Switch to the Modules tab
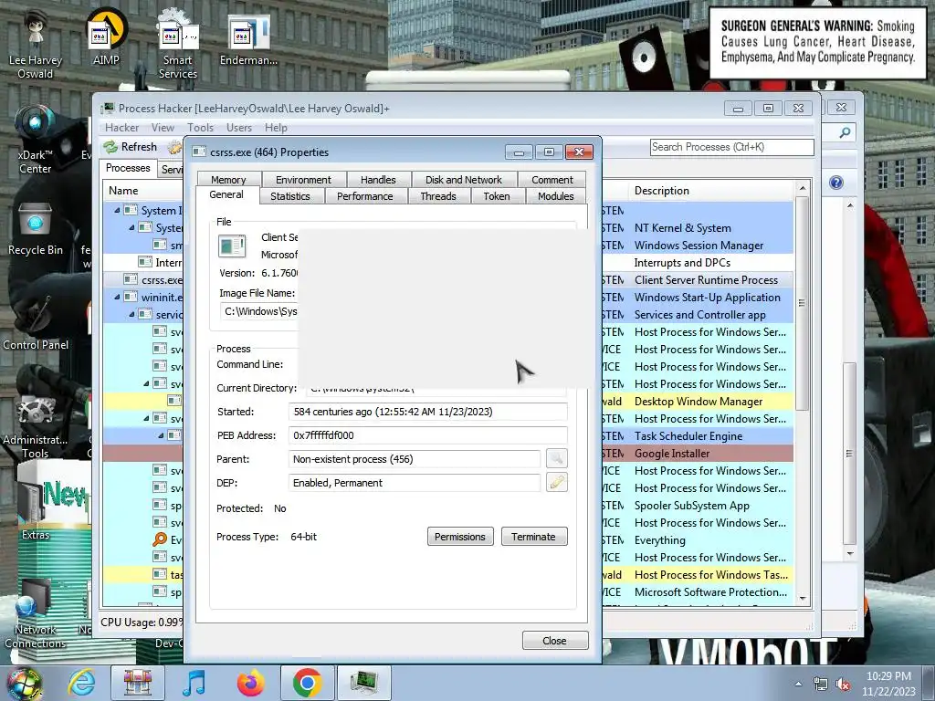 556,196
